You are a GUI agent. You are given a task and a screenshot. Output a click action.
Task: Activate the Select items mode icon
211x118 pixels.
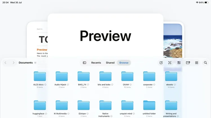[179, 63]
